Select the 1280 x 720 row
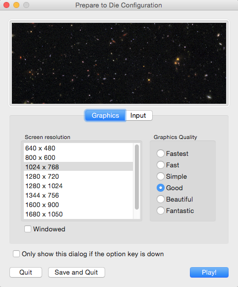238x287 pixels. (x=78, y=176)
